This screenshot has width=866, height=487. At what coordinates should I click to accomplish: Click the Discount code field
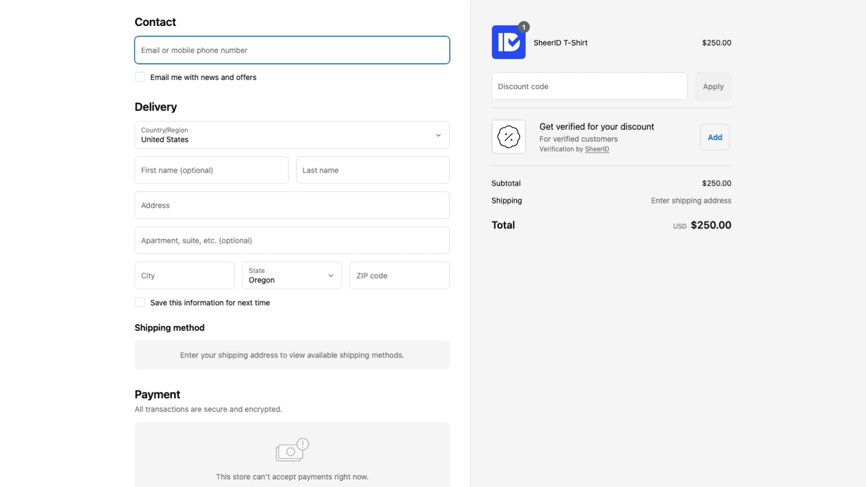[x=589, y=86]
